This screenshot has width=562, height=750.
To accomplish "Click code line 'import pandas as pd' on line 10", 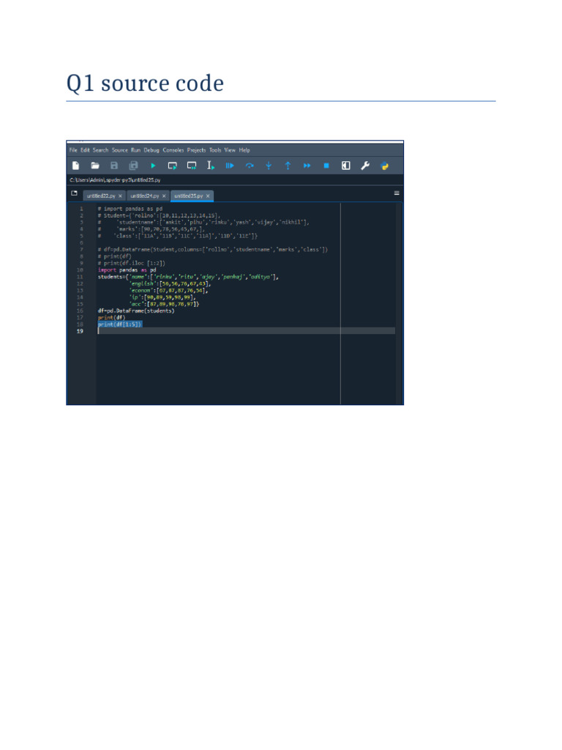I will pyautogui.click(x=127, y=270).
